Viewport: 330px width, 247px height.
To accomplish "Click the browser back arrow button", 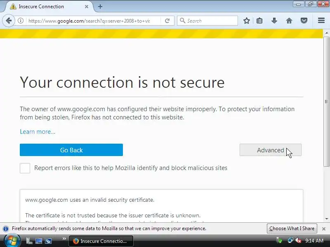I will coord(9,21).
